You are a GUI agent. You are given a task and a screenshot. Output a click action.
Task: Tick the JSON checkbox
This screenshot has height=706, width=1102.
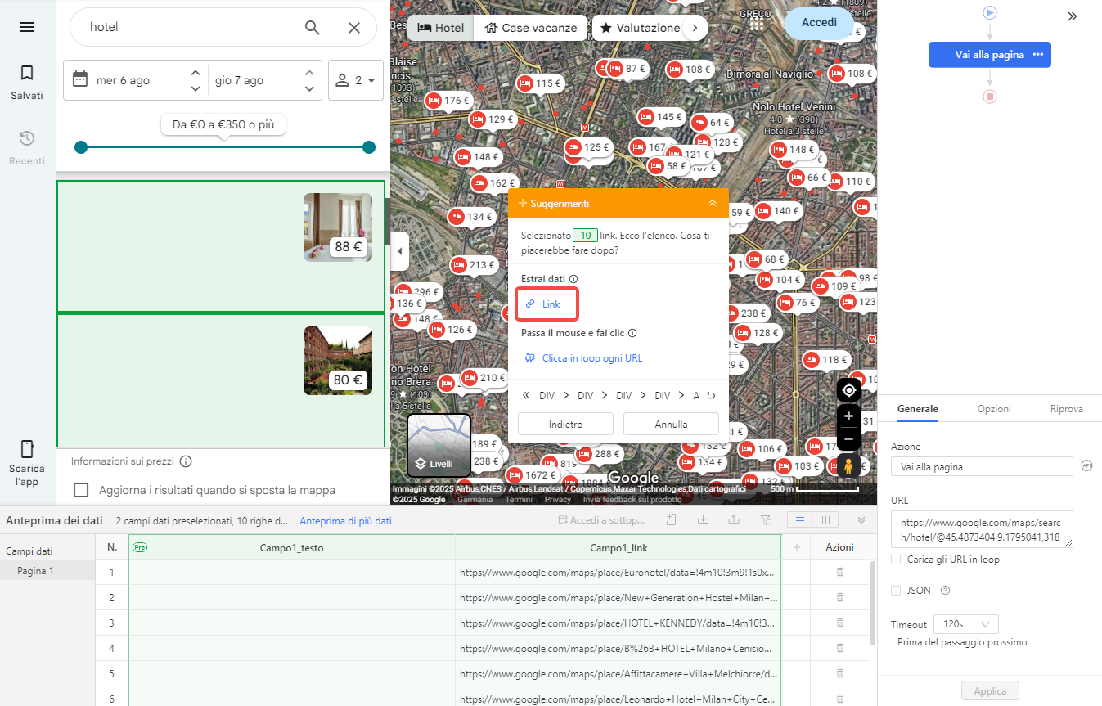(897, 591)
